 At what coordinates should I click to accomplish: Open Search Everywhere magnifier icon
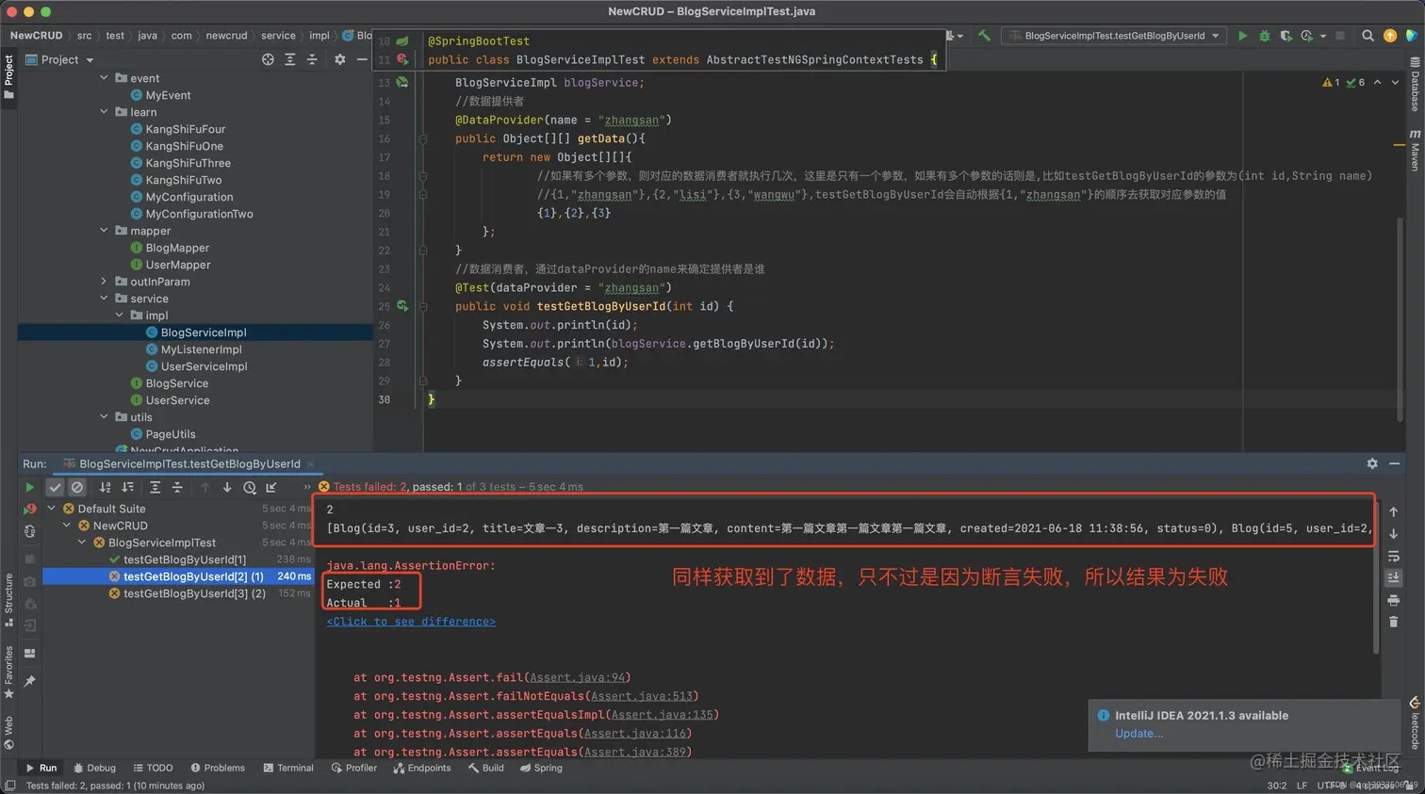(x=1368, y=36)
